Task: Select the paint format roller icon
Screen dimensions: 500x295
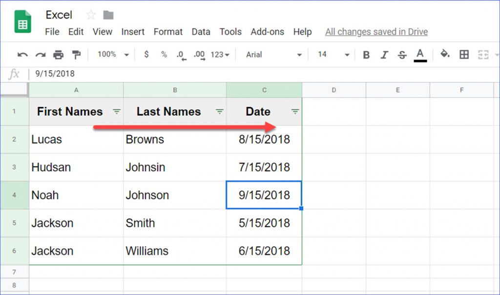Action: click(x=76, y=55)
